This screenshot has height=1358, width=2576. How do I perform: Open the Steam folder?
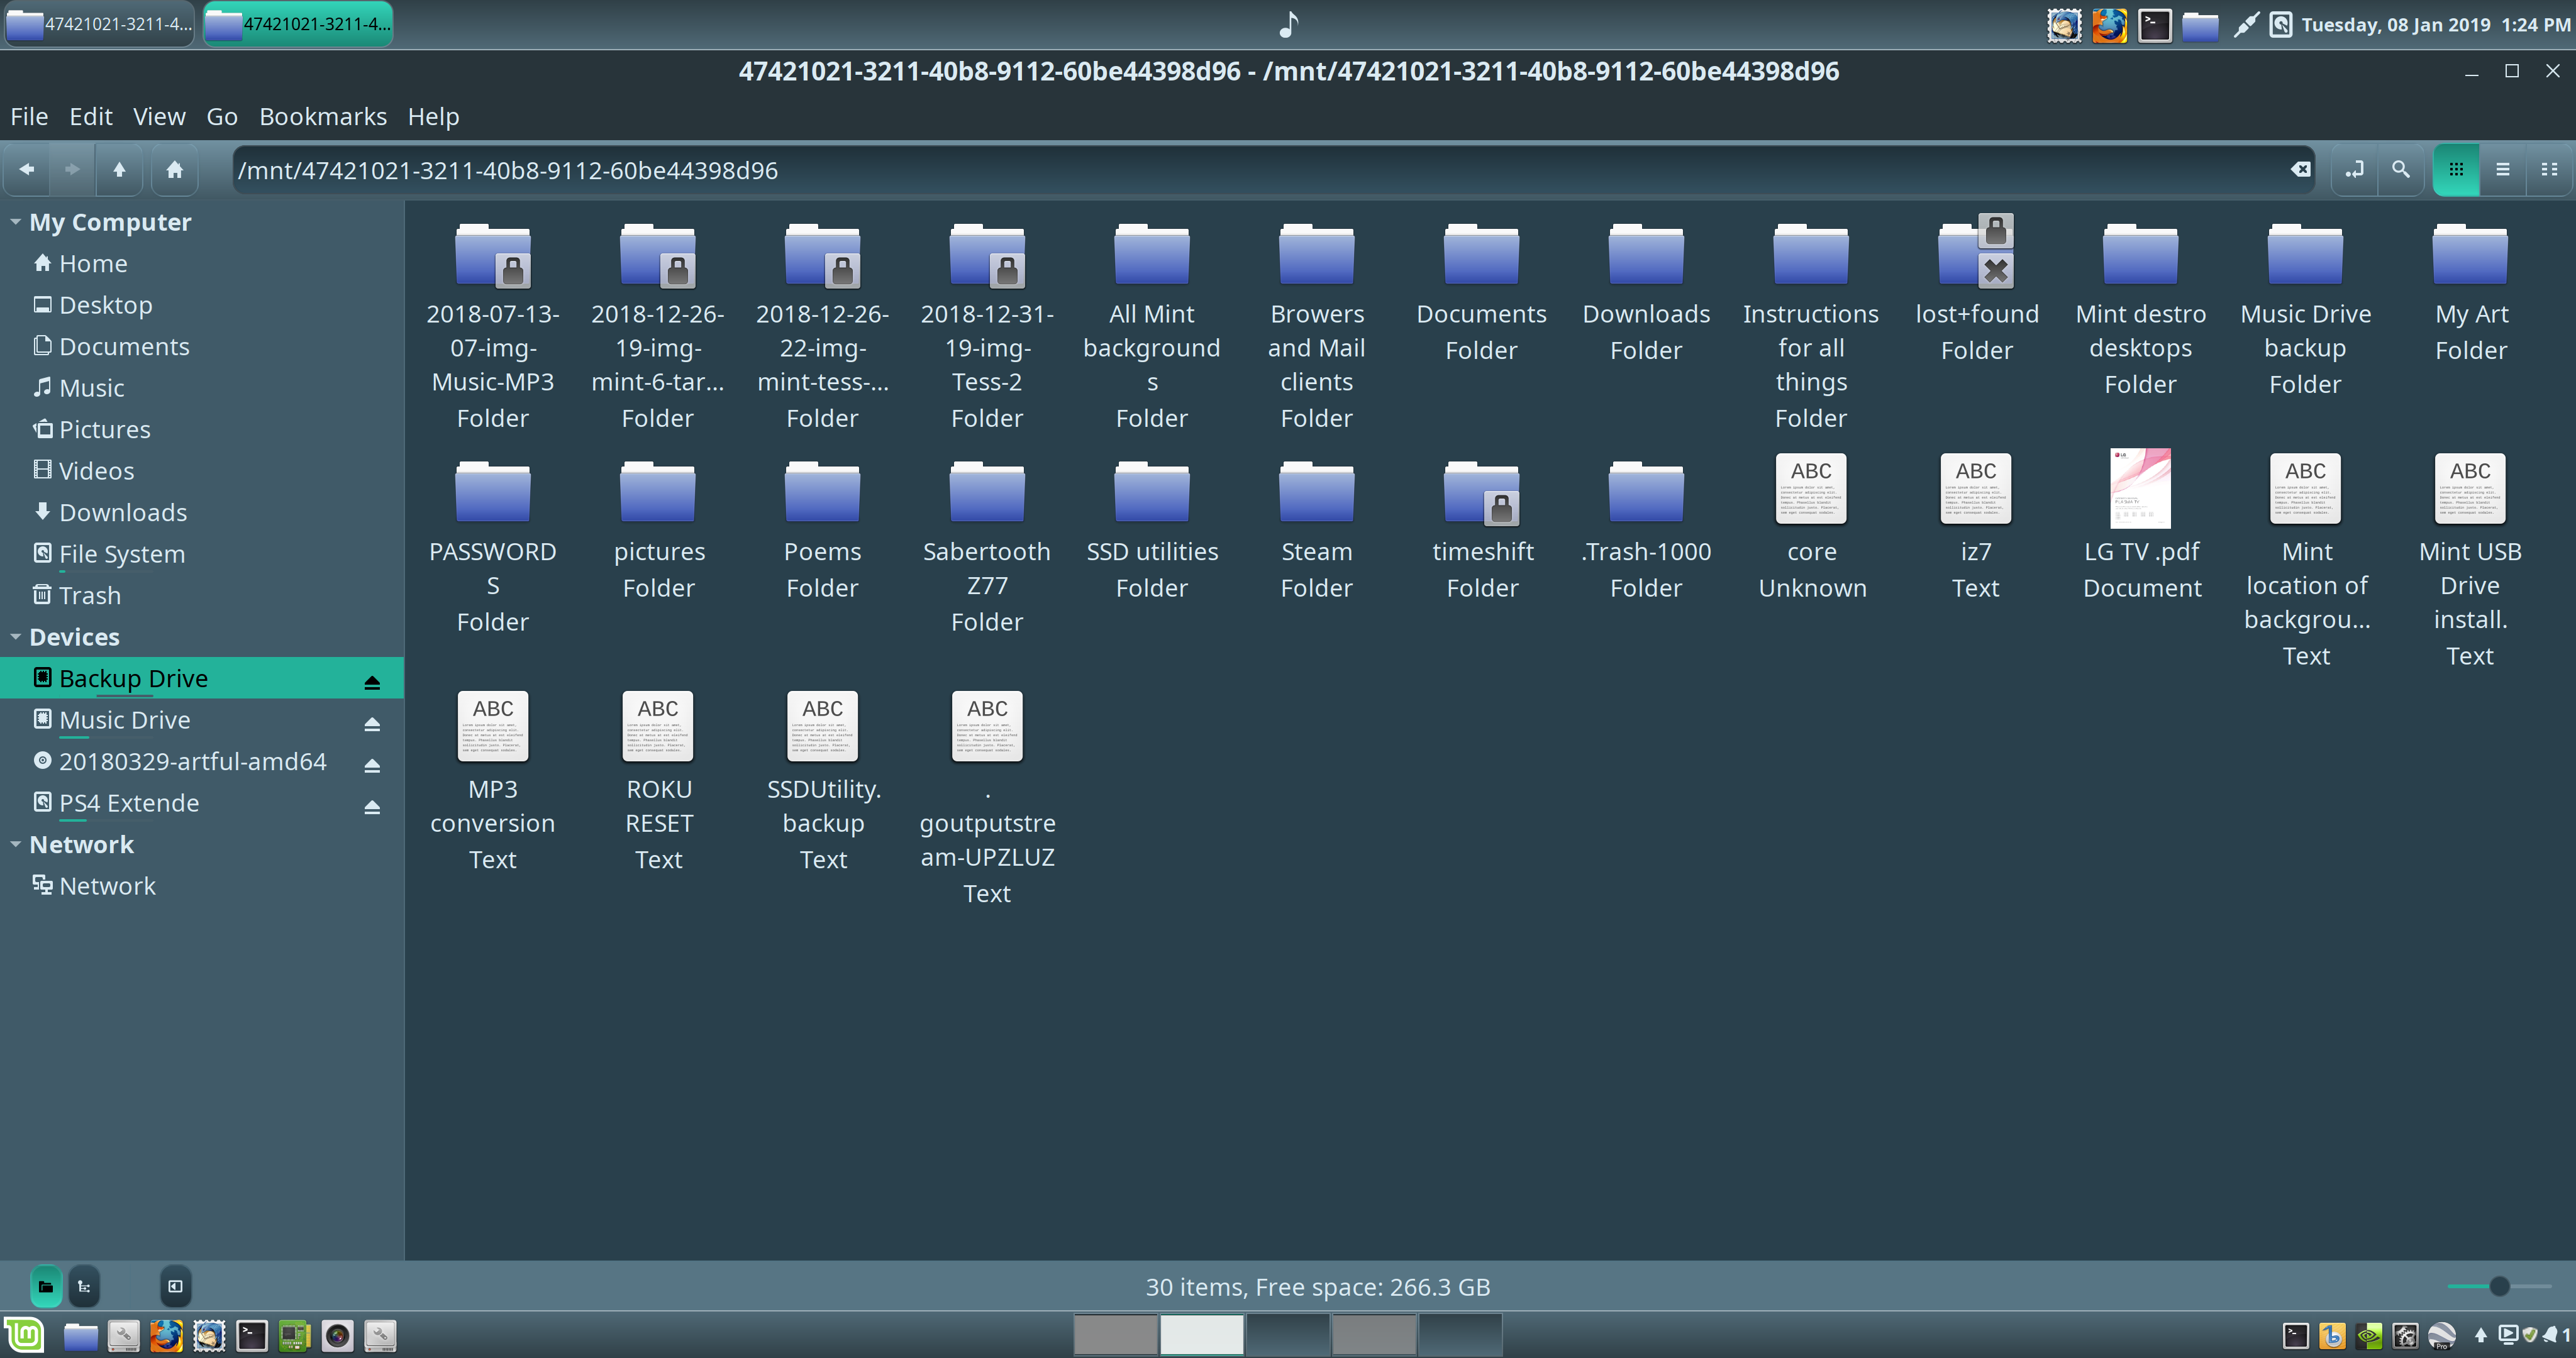coord(1317,491)
